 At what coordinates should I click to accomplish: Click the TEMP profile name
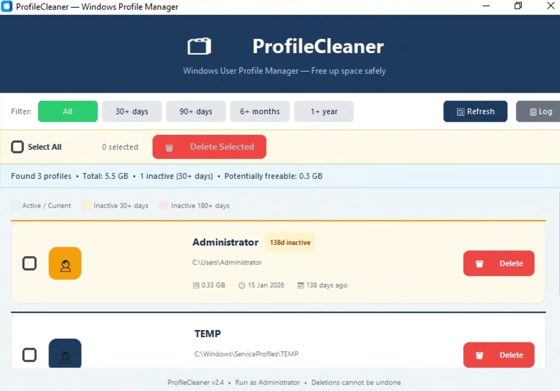tap(208, 334)
